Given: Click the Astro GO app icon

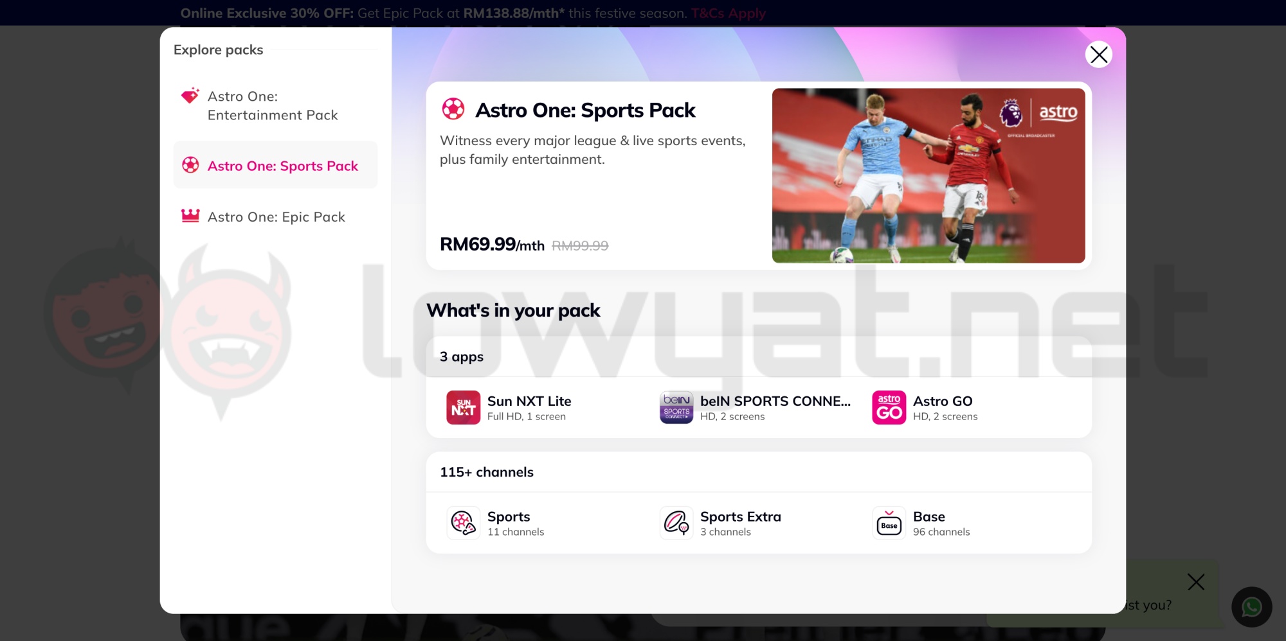Looking at the screenshot, I should (x=889, y=407).
